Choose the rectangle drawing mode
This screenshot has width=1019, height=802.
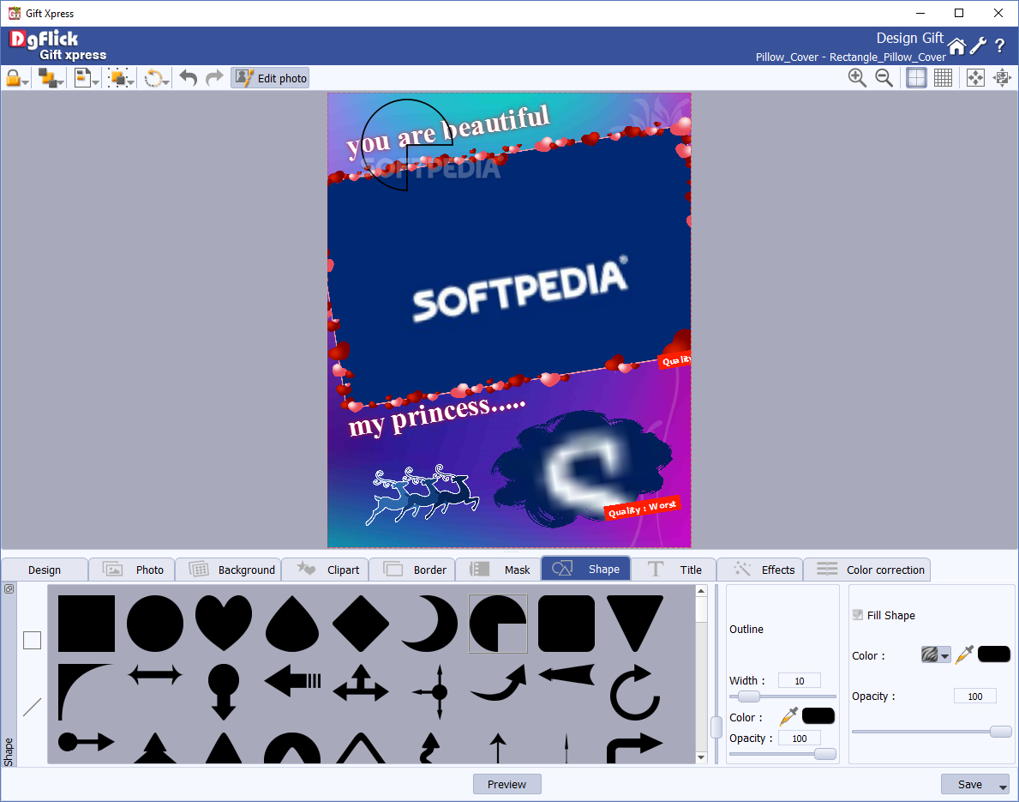coord(32,640)
